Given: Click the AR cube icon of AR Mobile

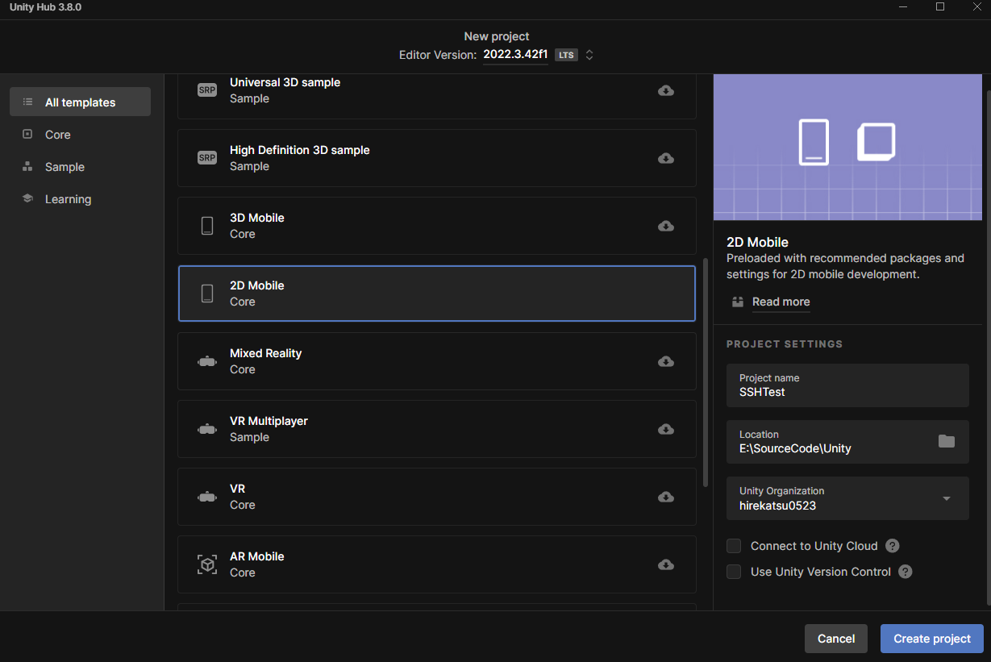Looking at the screenshot, I should pos(207,564).
